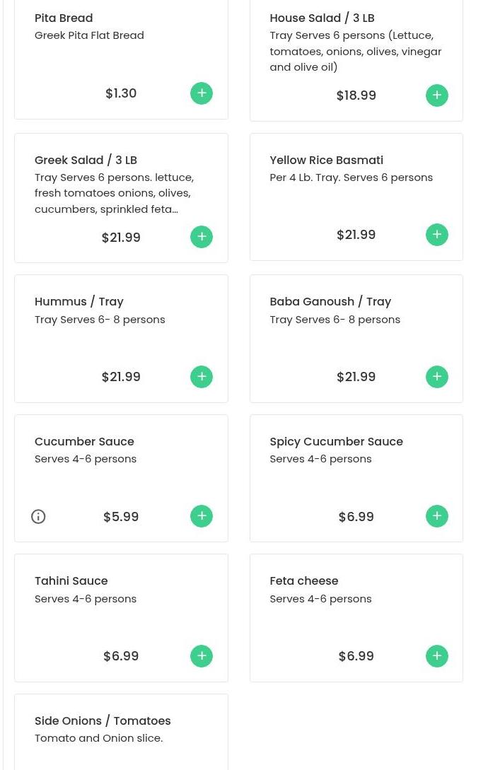
Task: Click the Yellow Rice Basmati description
Action: [351, 177]
